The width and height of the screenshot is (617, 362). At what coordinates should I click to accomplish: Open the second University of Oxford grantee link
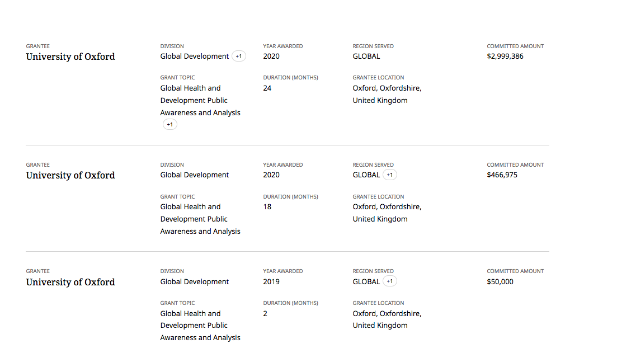(x=70, y=175)
